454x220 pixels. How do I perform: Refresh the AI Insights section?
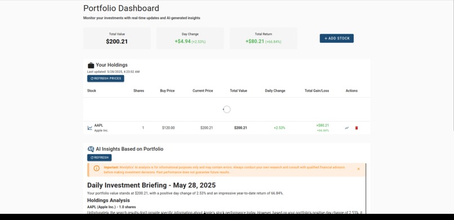[x=99, y=158]
